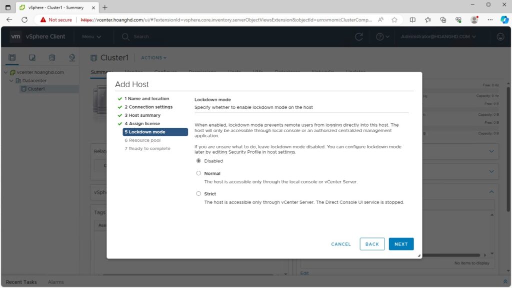The image size is (512, 288).
Task: Open the browser tab actions menu icon
Action: coord(8,7)
